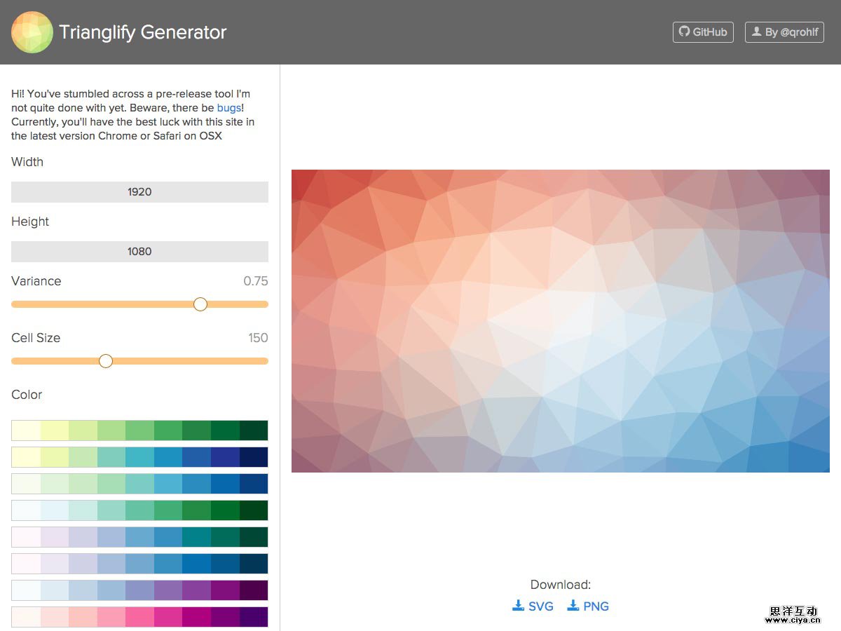
Task: Select the lavender-to-navy-blue palette row
Action: tap(139, 564)
